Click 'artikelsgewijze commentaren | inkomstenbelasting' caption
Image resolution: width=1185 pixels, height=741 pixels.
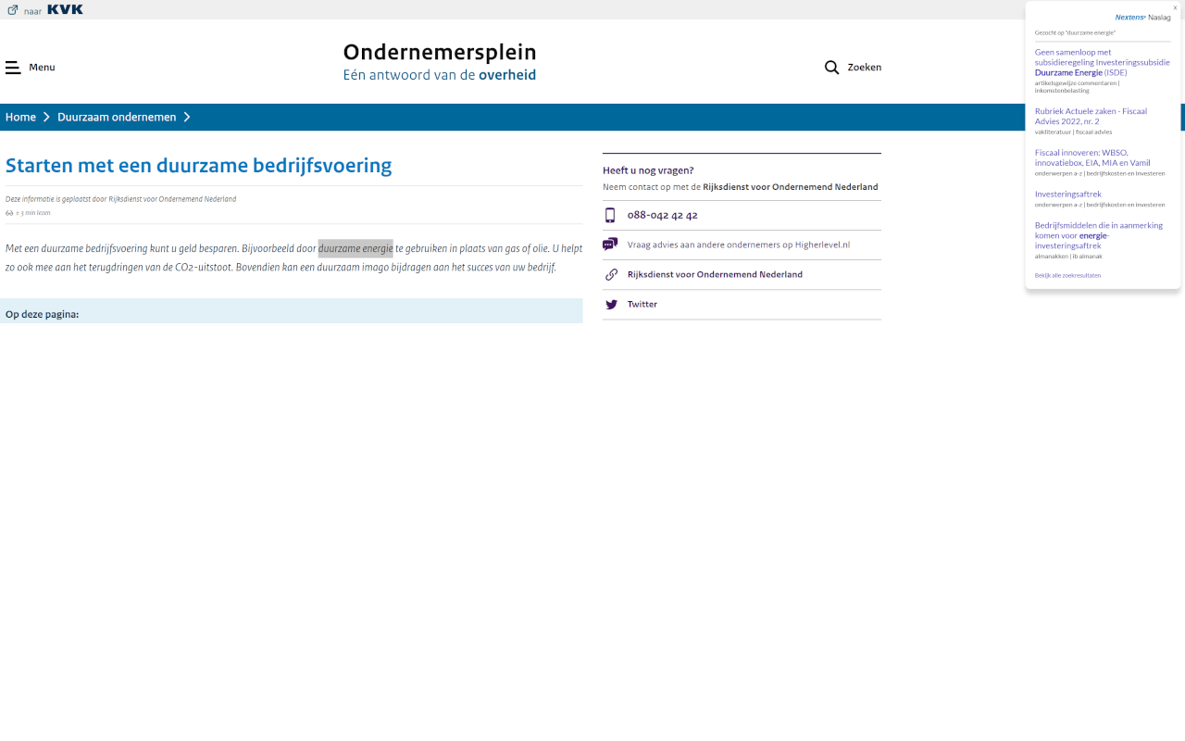1078,86
